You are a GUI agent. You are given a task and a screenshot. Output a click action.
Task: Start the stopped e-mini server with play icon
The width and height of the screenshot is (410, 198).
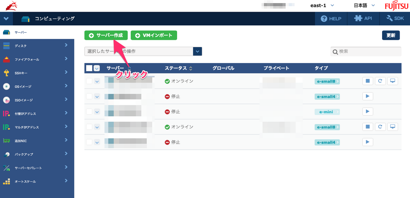(368, 112)
